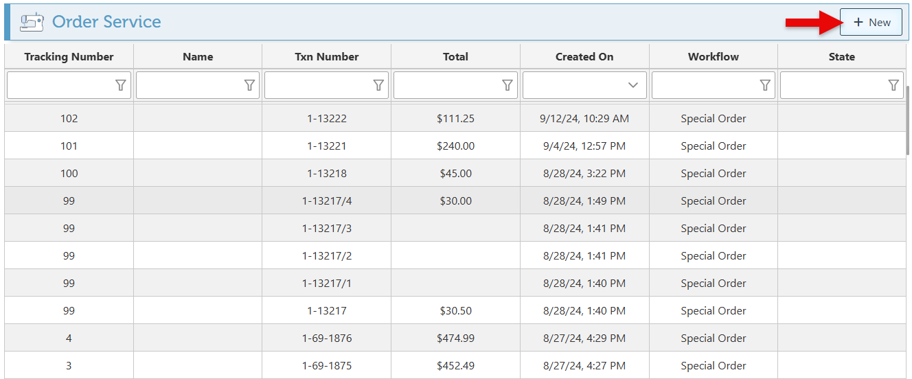The height and width of the screenshot is (379, 912).
Task: Click the plus New button
Action: tap(871, 23)
